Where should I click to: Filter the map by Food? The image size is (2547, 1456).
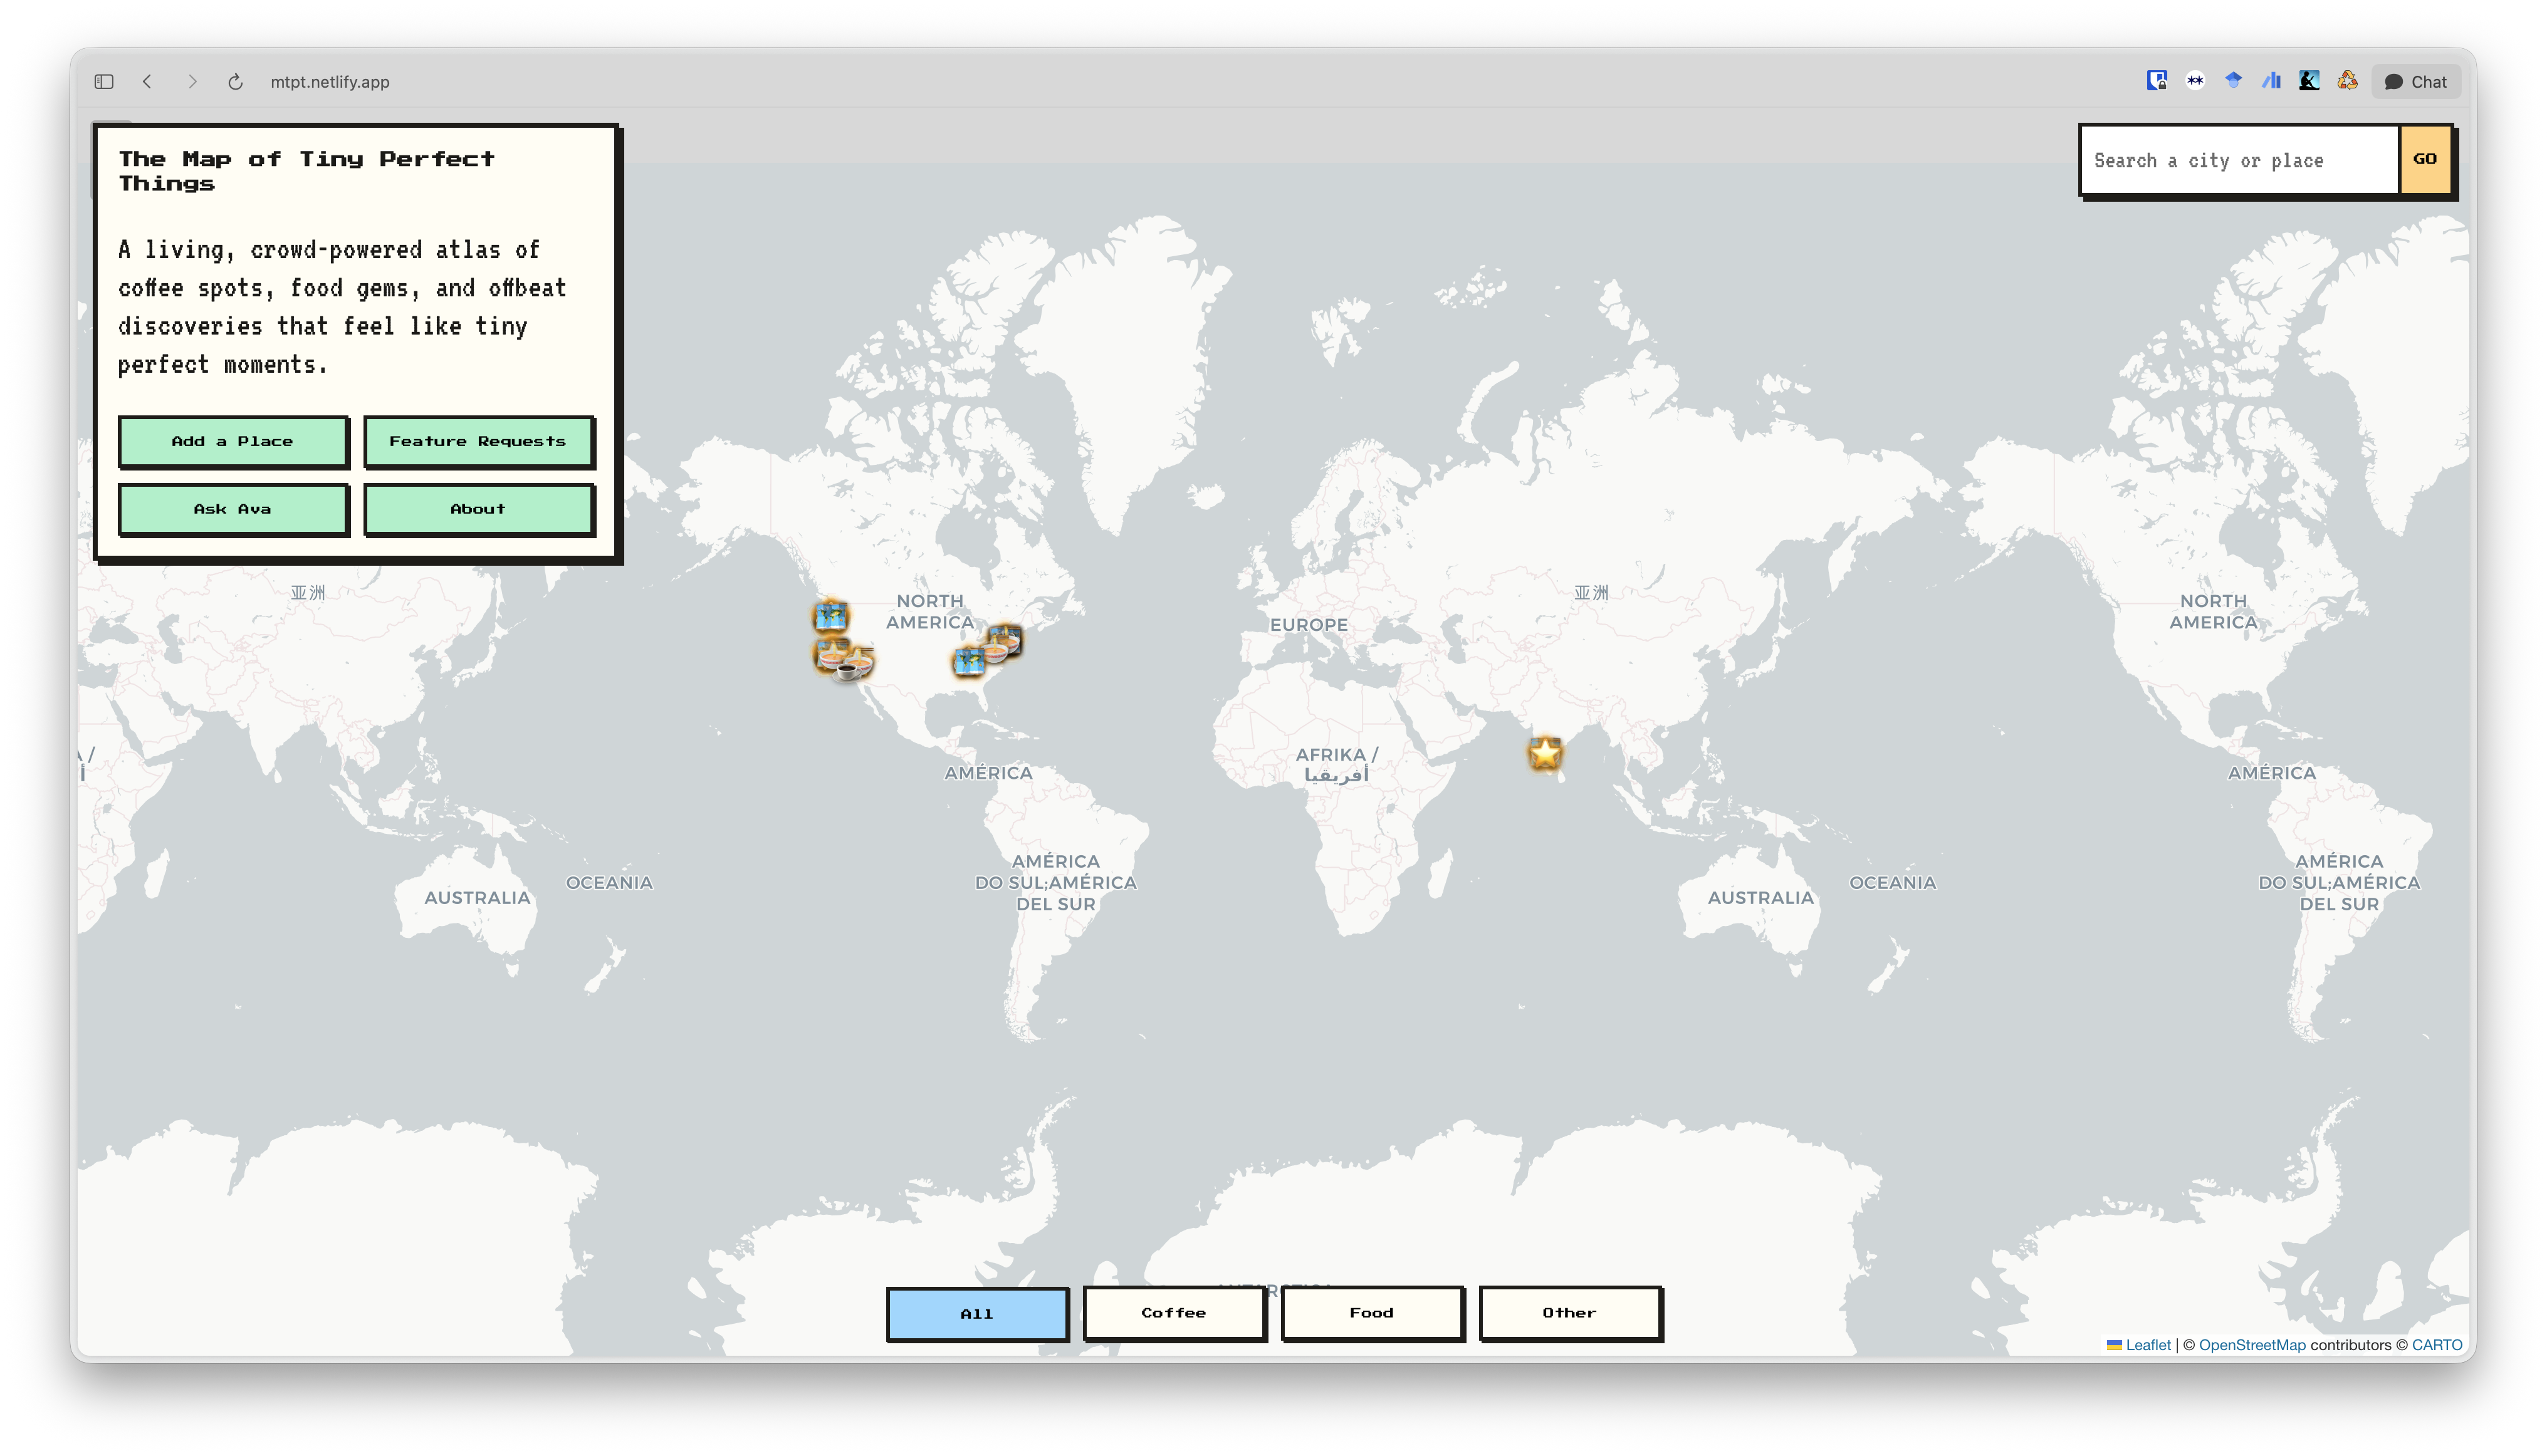coord(1371,1313)
